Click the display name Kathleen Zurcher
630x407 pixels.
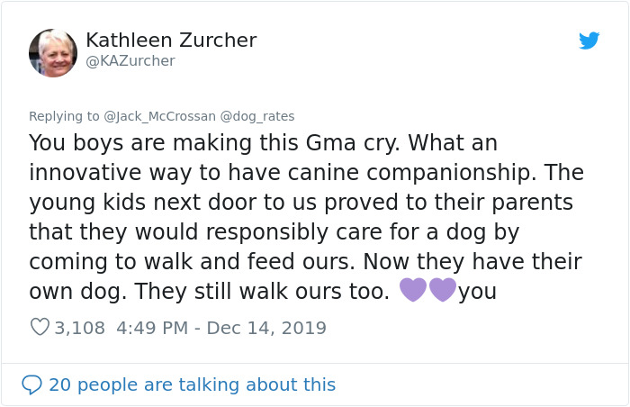coord(171,41)
